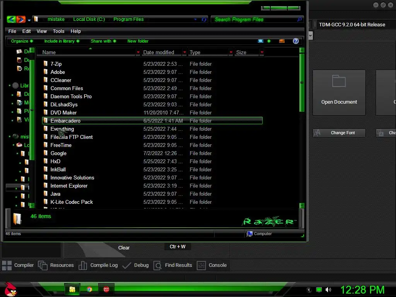Select the 7-Zip folder icon
This screenshot has height=297, width=396.
point(46,64)
